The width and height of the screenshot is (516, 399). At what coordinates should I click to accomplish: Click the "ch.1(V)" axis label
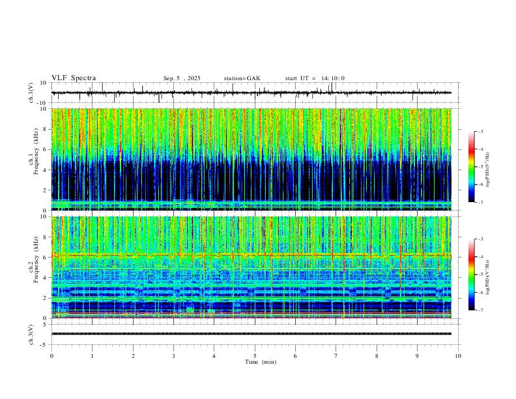tap(31, 93)
